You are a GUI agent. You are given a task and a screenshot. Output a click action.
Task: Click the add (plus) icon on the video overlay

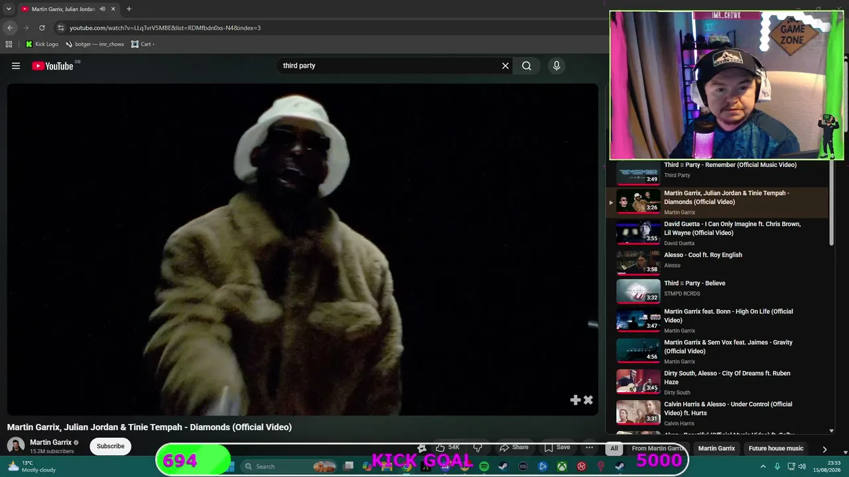click(x=576, y=399)
